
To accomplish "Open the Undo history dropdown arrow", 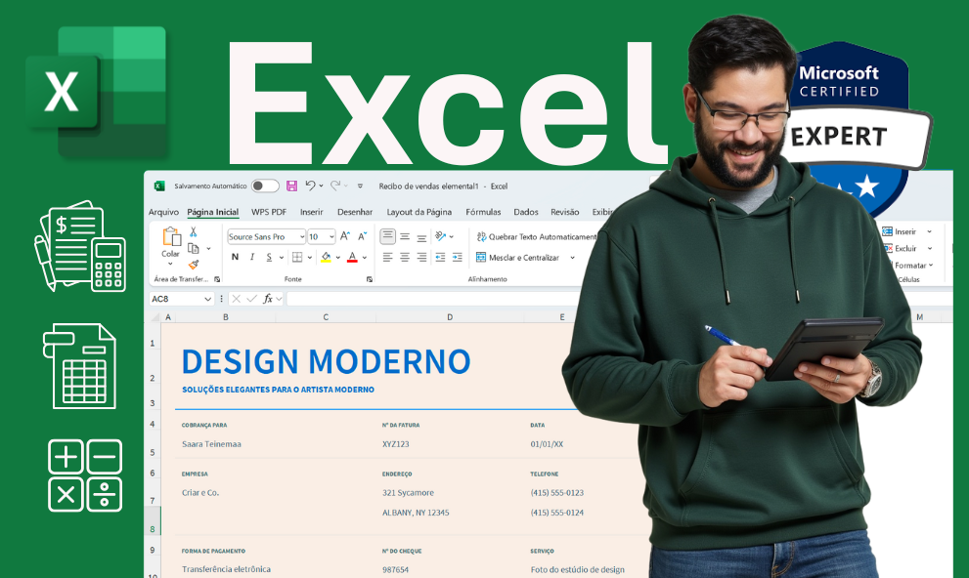I will point(321,186).
